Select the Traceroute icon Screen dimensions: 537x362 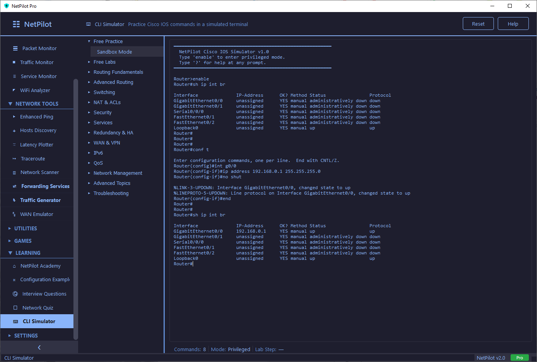click(x=15, y=158)
